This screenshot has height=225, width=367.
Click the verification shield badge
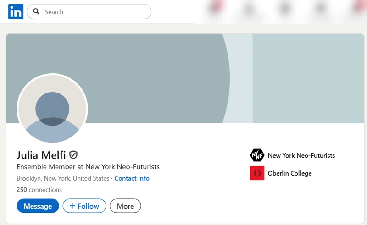pos(73,155)
